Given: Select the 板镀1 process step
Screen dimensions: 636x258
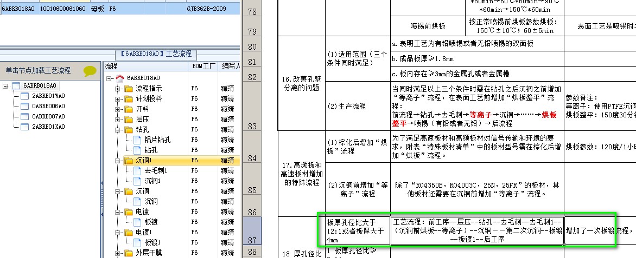Looking at the screenshot, I should pos(152,242).
